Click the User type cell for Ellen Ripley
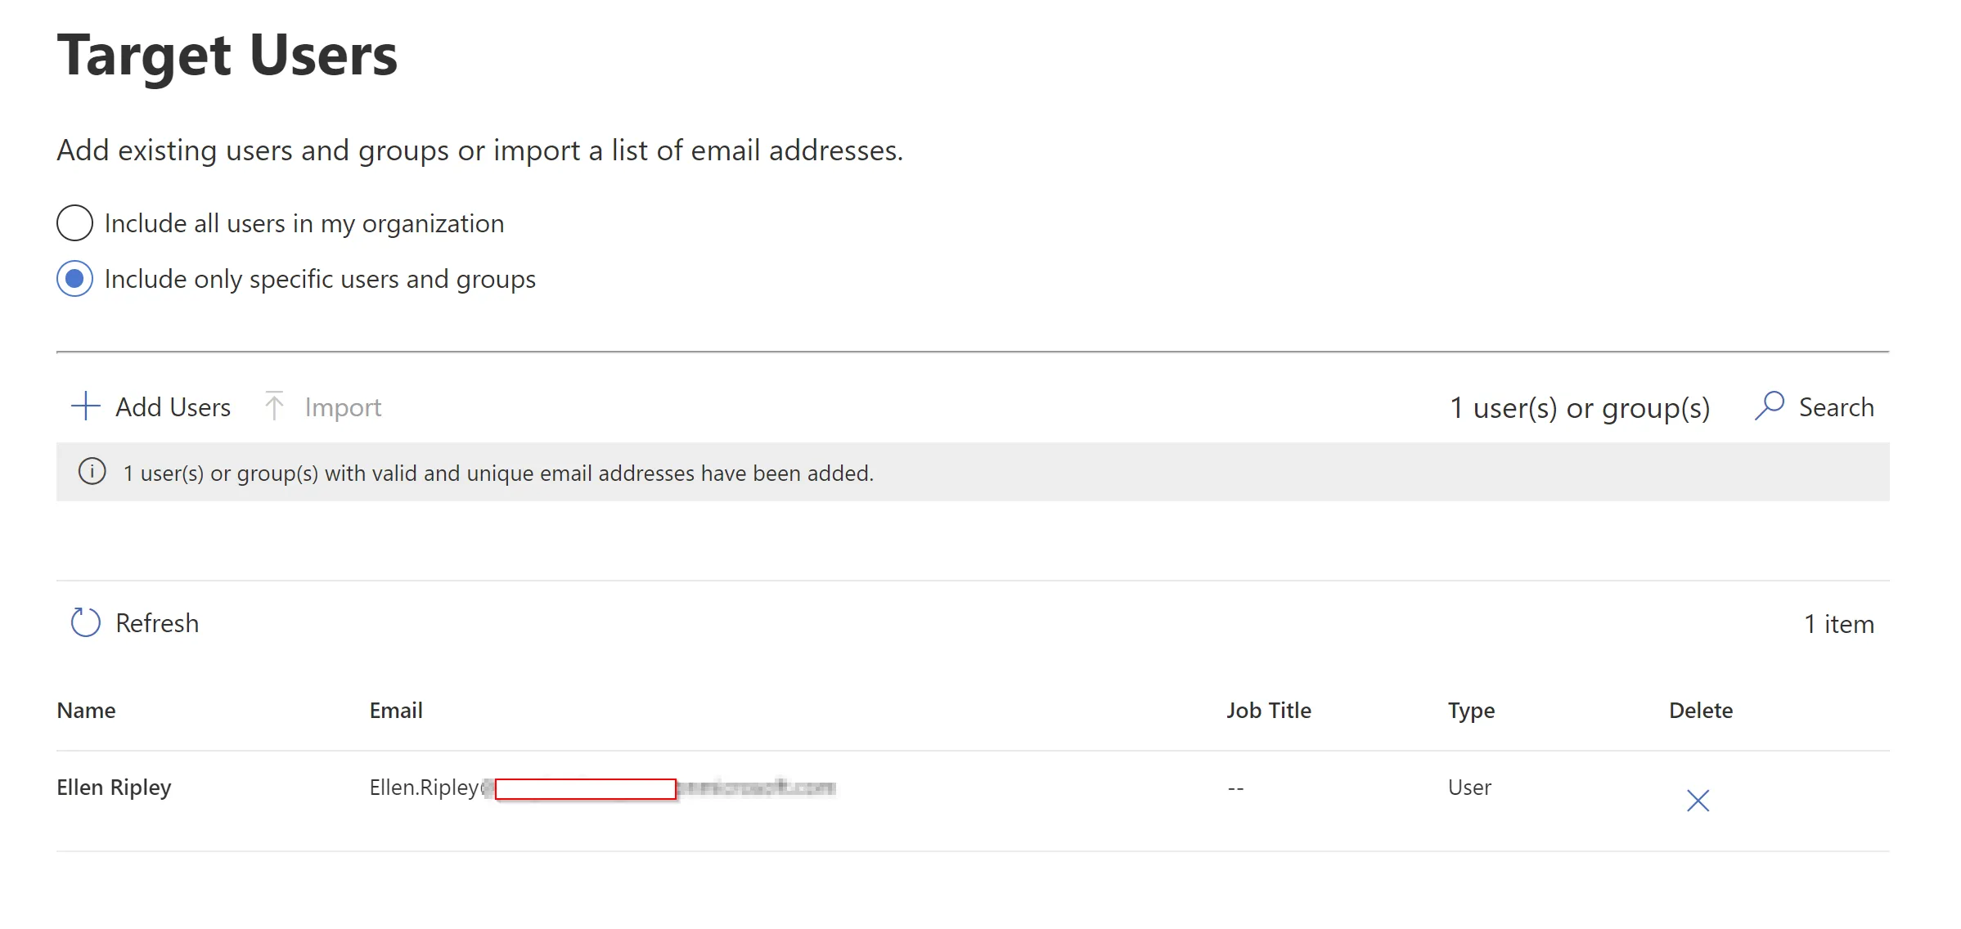The height and width of the screenshot is (929, 1961). pyautogui.click(x=1469, y=788)
